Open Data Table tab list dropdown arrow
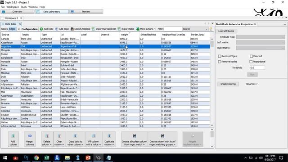Image resolution: width=288 pixels, height=162 pixels. pos(212,23)
